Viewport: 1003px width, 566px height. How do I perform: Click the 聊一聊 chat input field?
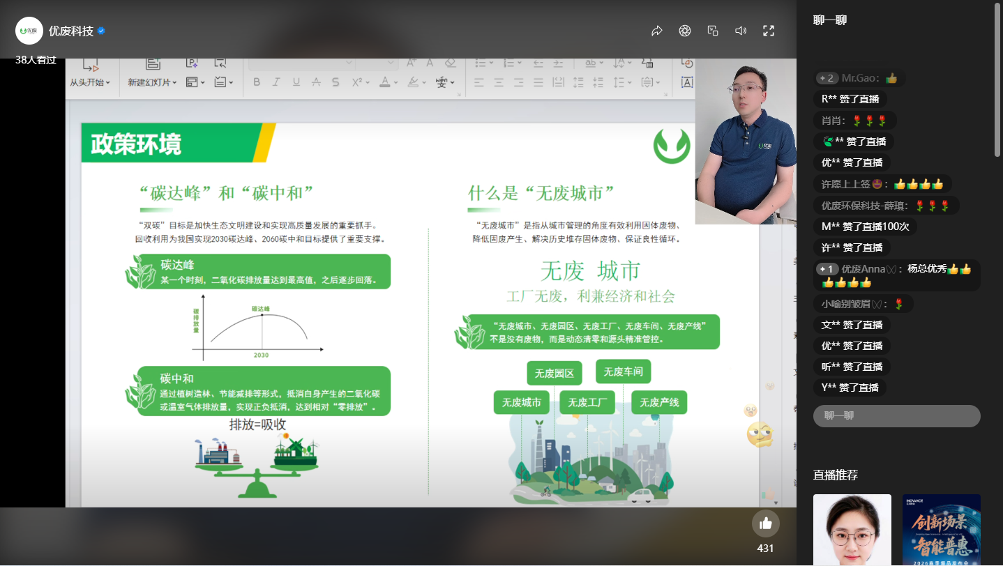[896, 415]
